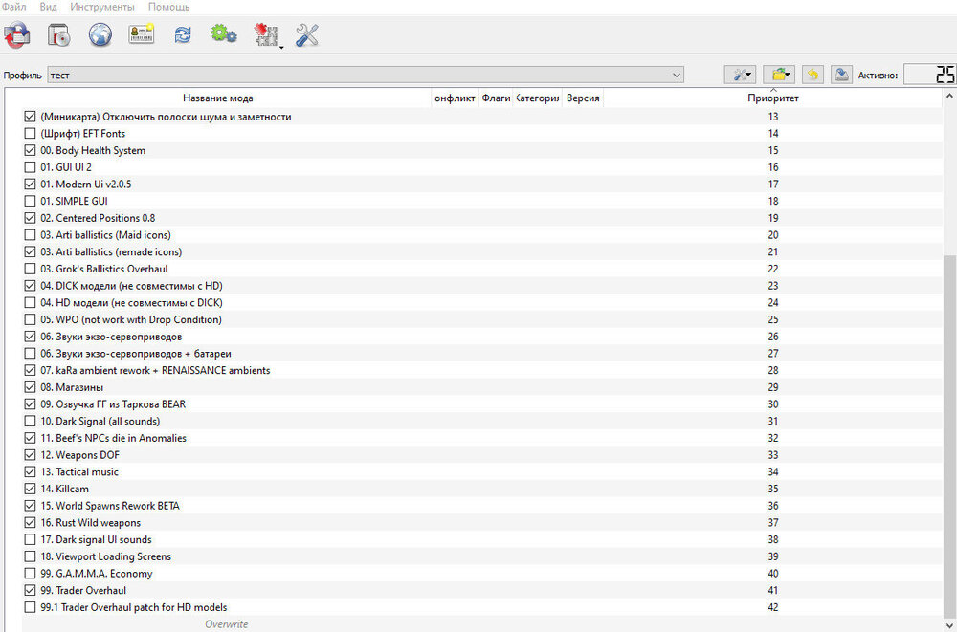This screenshot has width=957, height=632.
Task: Uncheck 04. DICK модели mod
Action: [x=30, y=286]
